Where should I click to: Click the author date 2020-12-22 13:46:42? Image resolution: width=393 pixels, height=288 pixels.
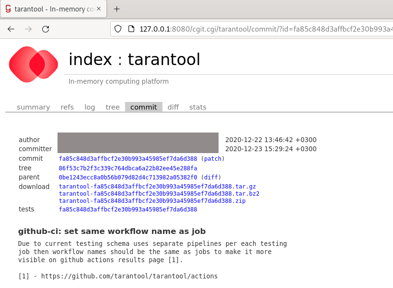[x=271, y=140]
